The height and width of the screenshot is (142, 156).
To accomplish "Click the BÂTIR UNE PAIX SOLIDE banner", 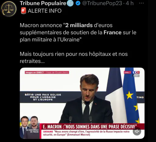I will [x=43, y=97].
